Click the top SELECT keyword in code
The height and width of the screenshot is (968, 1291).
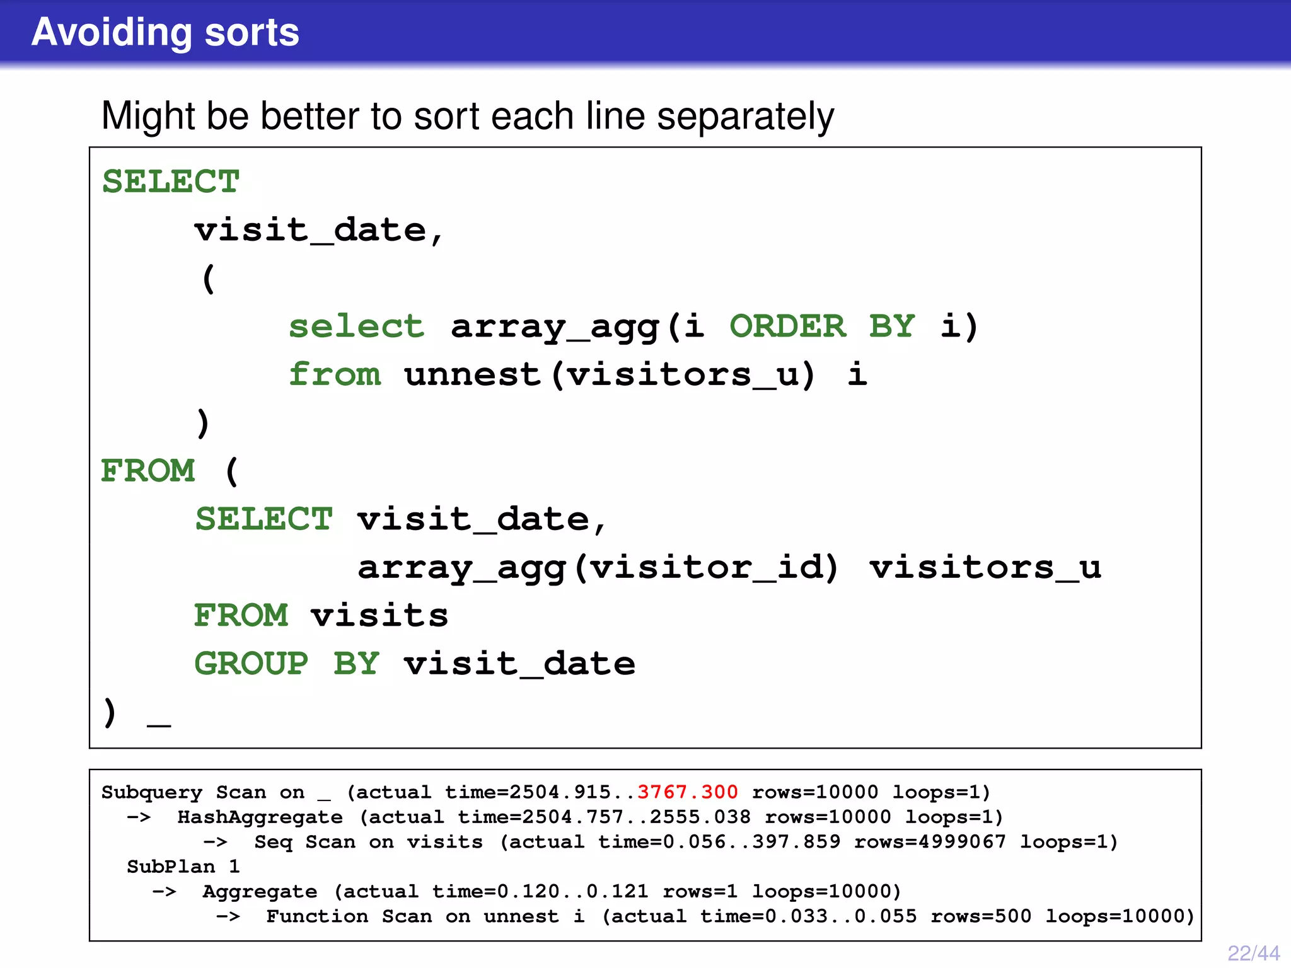pyautogui.click(x=171, y=181)
